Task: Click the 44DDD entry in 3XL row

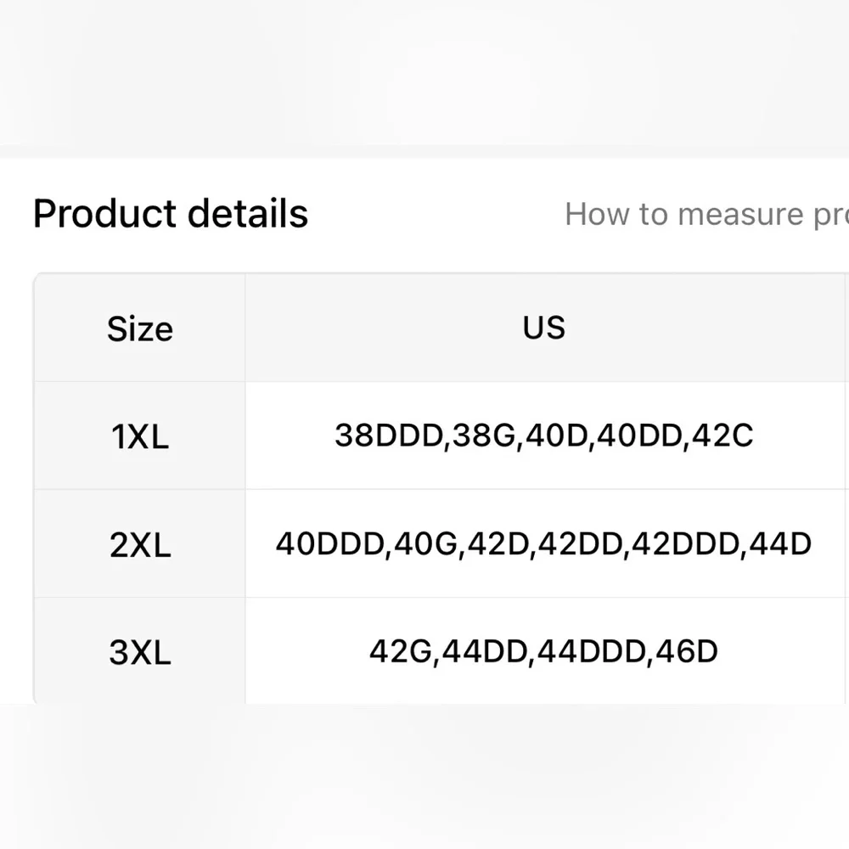Action: point(592,651)
